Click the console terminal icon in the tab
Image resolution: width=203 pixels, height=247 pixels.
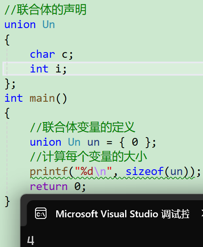pos(41,213)
